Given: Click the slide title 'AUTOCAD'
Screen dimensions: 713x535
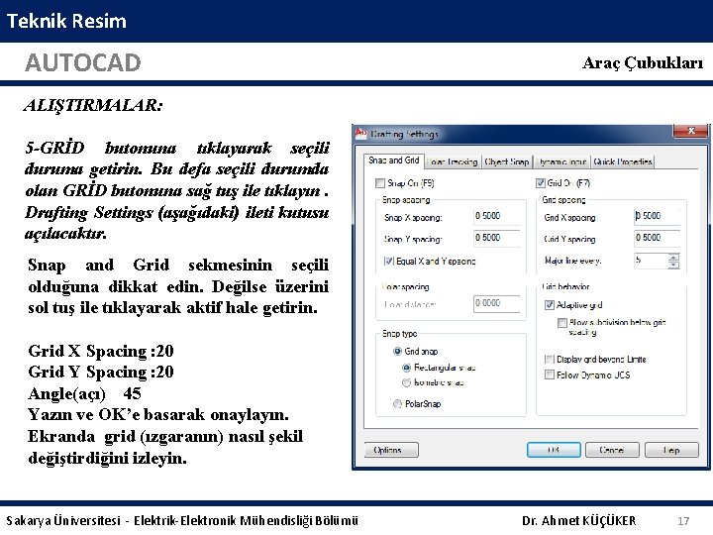Looking at the screenshot, I should [x=83, y=62].
